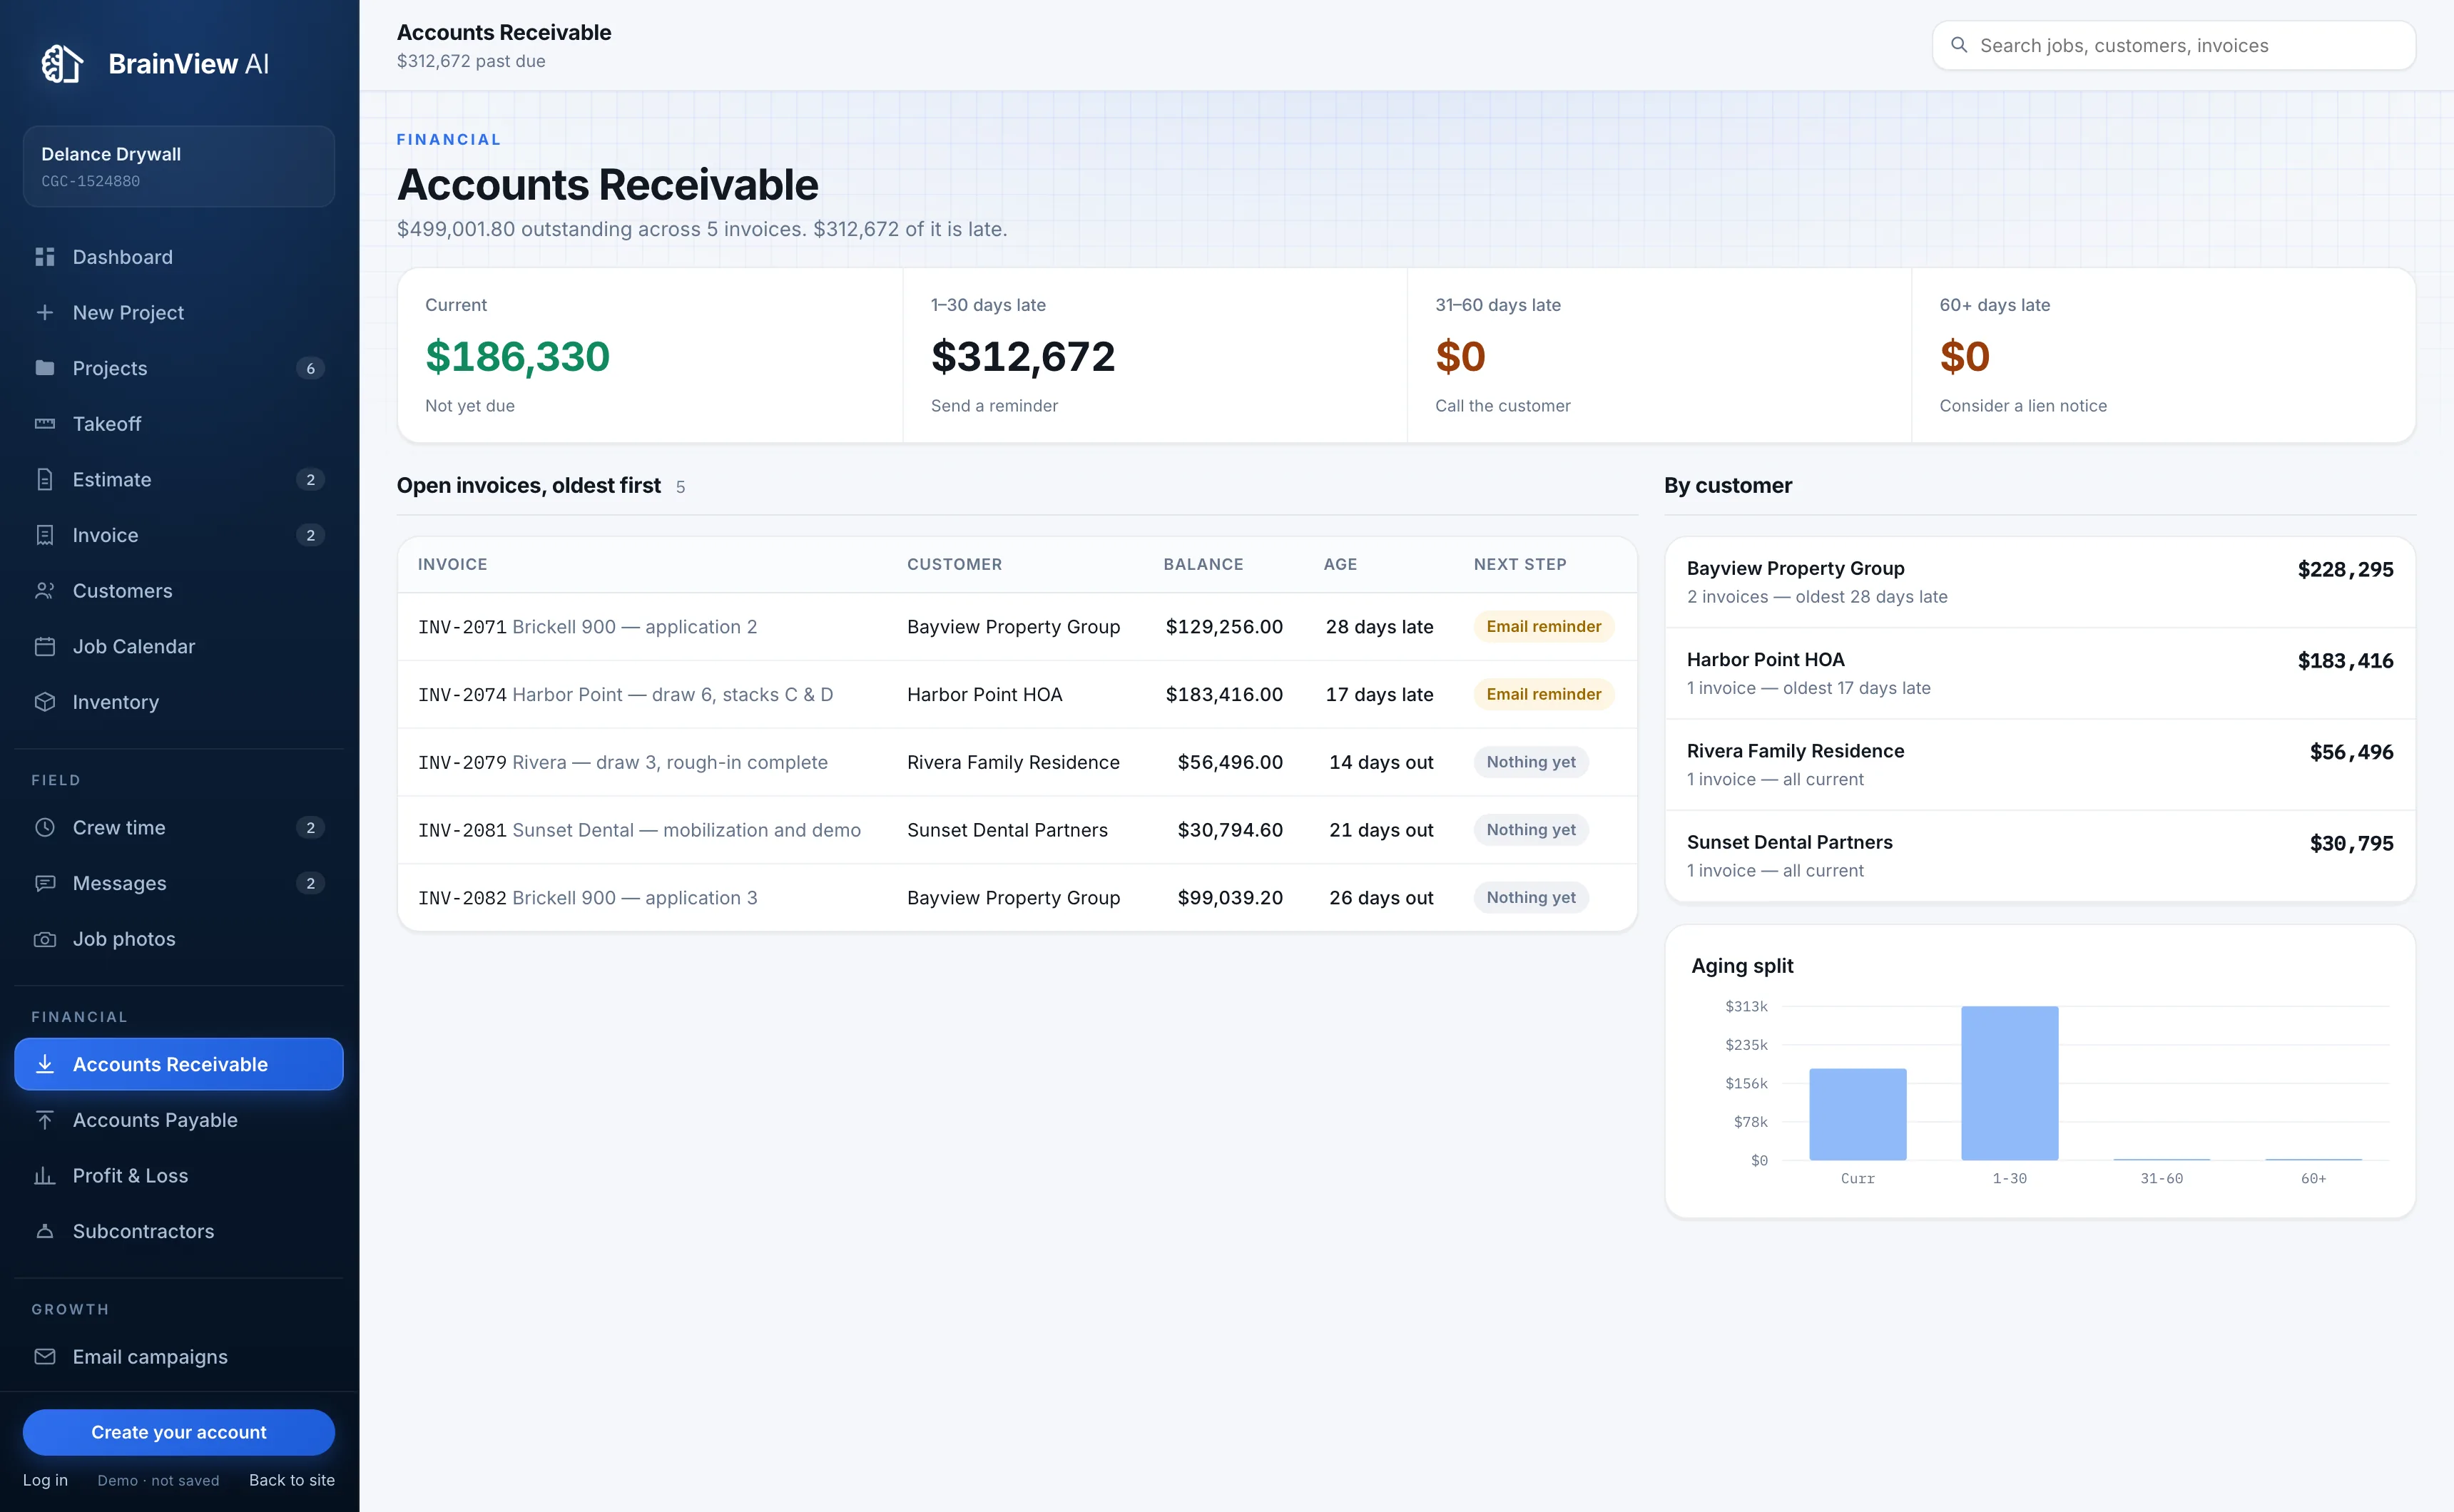
Task: Open the Profit & Loss section
Action: tap(179, 1176)
